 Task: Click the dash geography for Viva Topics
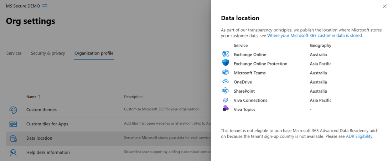pos(311,110)
